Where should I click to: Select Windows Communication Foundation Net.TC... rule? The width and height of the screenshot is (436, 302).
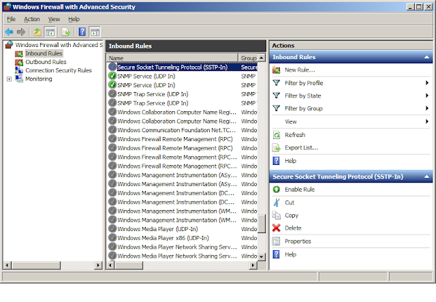(x=182, y=130)
